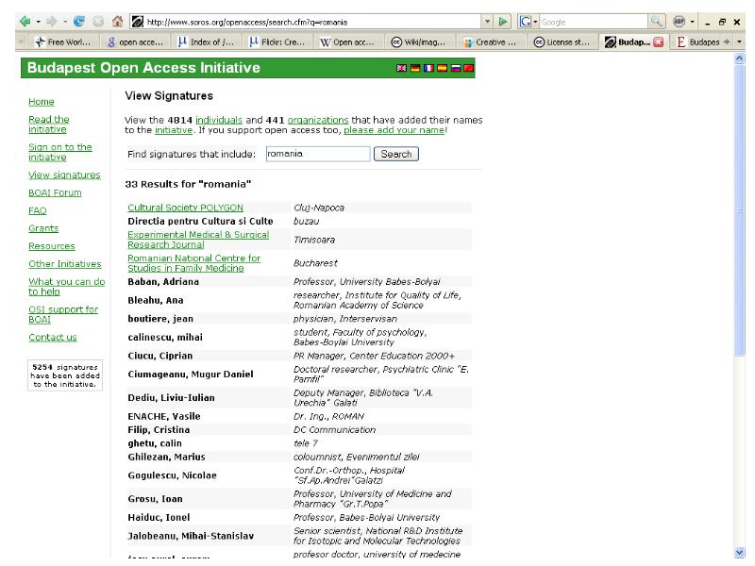Switch to the French flag language

coord(428,68)
